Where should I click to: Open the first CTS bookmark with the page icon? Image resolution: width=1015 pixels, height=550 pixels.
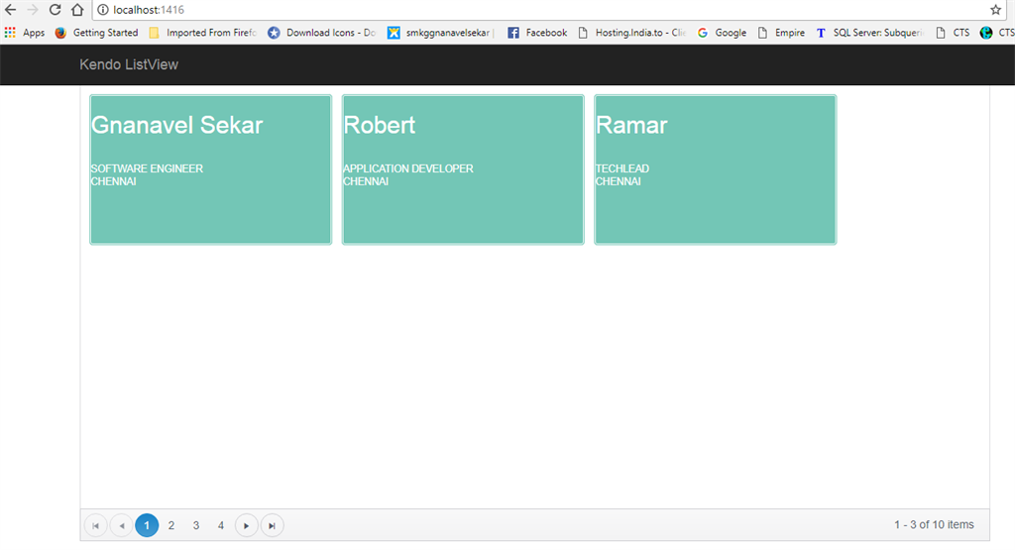(953, 33)
